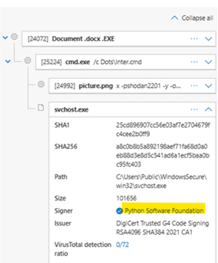Viewport: 218px width, 263px height.
Task: Expand details of picture.png process
Action: click(x=208, y=86)
